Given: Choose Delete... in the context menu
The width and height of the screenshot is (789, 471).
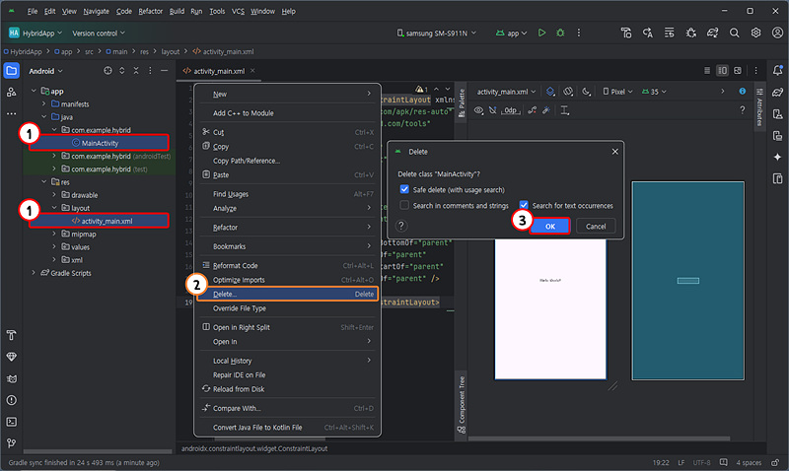Looking at the screenshot, I should [287, 294].
